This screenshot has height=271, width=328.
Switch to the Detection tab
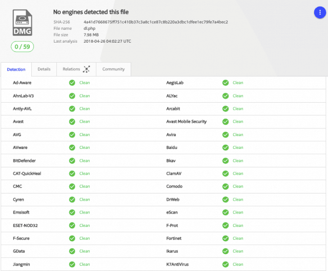pos(16,69)
